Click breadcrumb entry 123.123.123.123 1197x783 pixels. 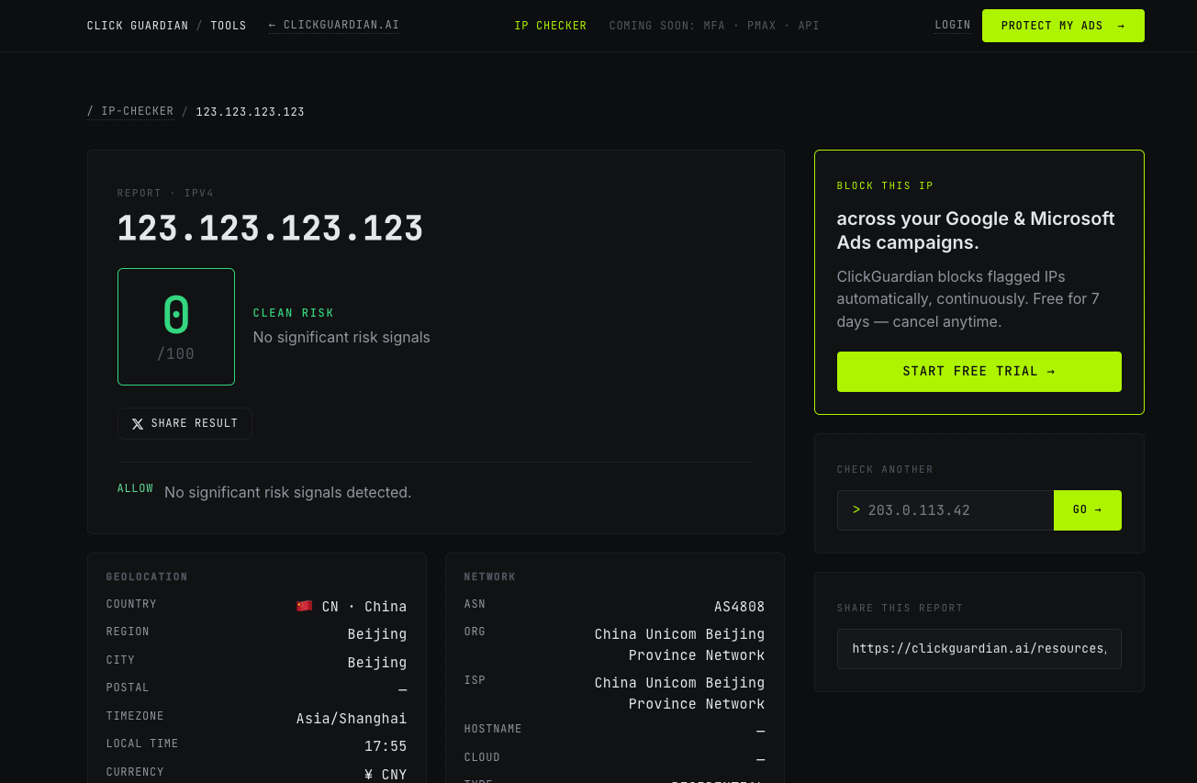pos(251,112)
